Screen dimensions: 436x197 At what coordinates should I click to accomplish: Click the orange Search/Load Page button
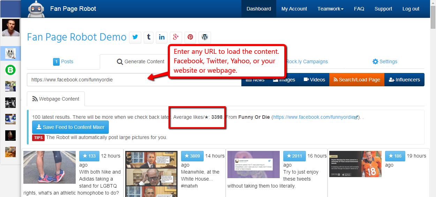(357, 80)
